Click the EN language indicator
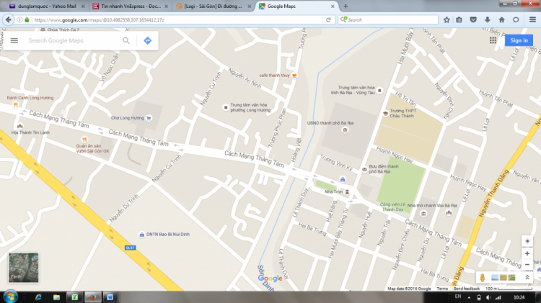541x303 pixels. 458,297
